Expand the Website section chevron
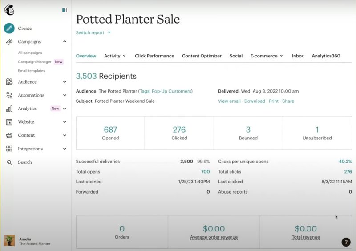The height and width of the screenshot is (251, 356). point(65,122)
